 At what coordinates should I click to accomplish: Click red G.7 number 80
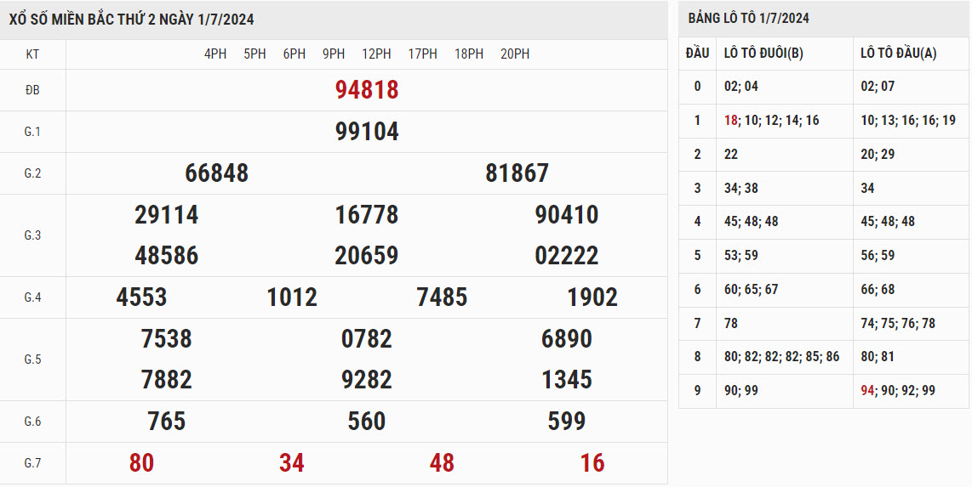[x=142, y=463]
